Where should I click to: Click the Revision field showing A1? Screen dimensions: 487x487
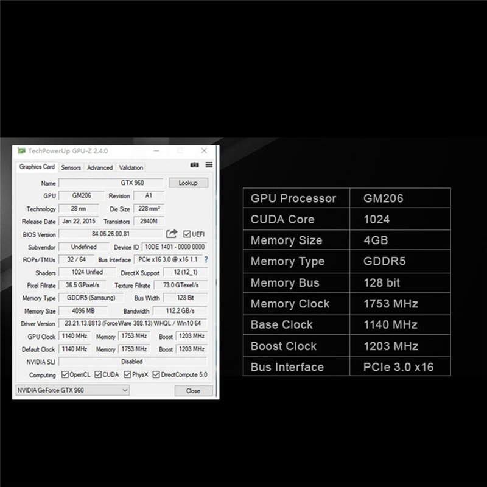point(149,195)
